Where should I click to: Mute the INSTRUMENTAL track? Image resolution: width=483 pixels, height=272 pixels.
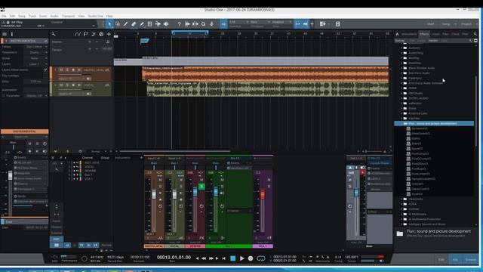(61, 70)
